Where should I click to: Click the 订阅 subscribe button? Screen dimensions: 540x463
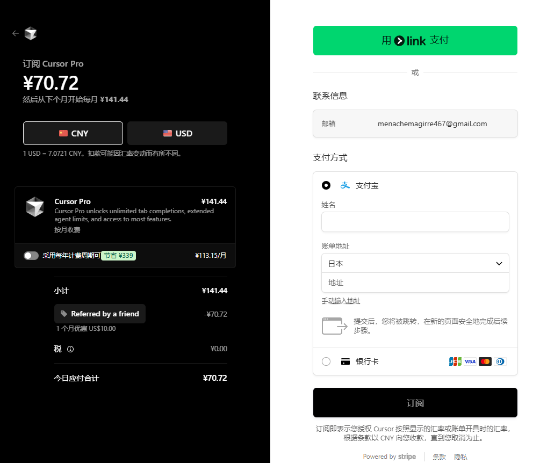[x=415, y=403]
